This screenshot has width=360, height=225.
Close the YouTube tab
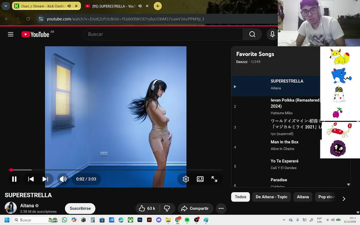pos(147,6)
